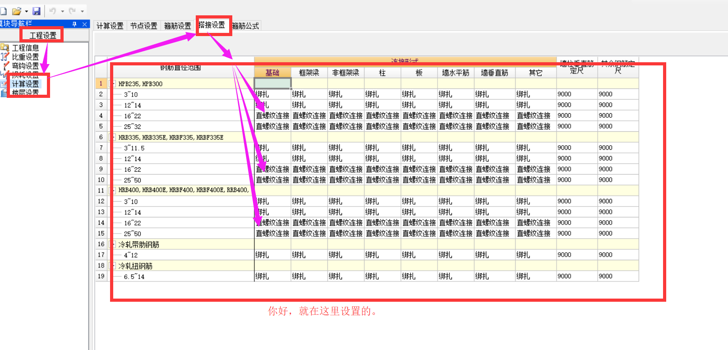Select the 非框架梁 column header
This screenshot has height=350, width=728.
(x=346, y=73)
